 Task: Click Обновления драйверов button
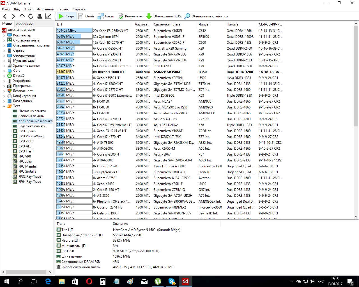(x=206, y=16)
